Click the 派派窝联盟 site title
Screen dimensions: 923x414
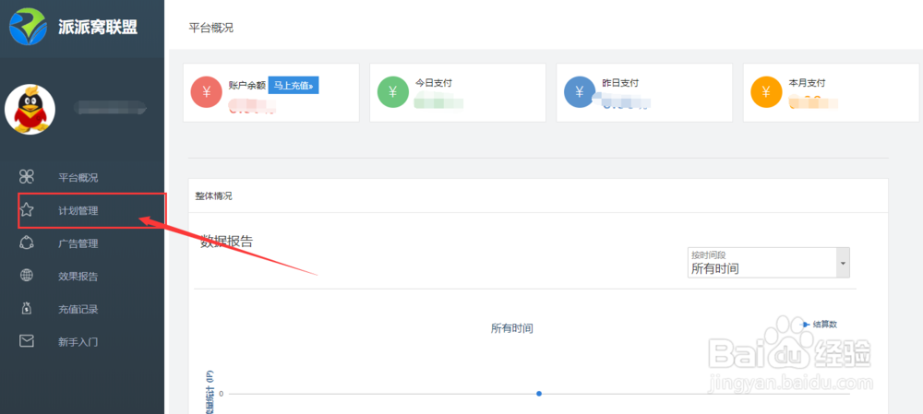[x=98, y=27]
